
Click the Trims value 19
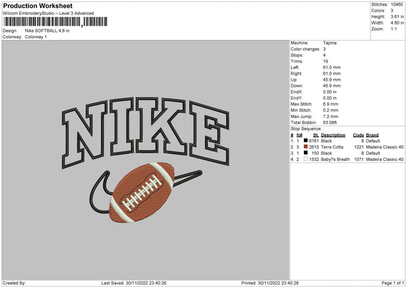click(326, 61)
